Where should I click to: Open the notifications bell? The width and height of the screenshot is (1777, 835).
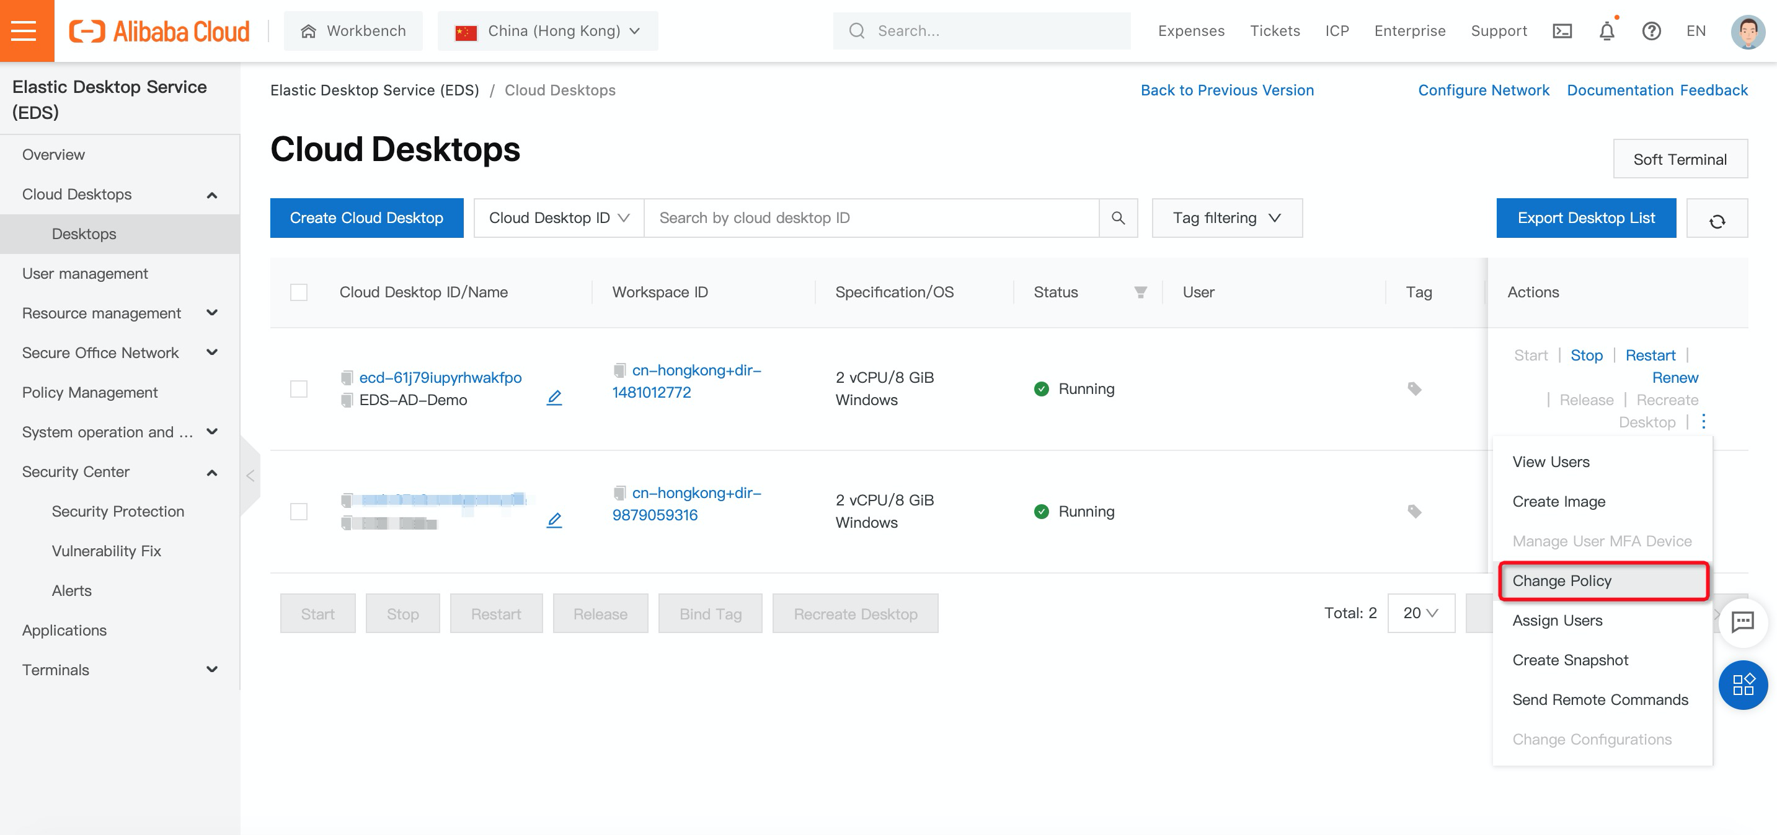coord(1606,31)
